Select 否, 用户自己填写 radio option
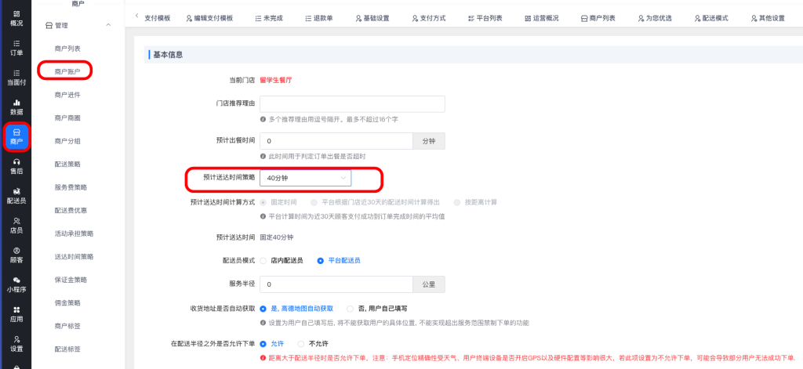 pyautogui.click(x=351, y=309)
